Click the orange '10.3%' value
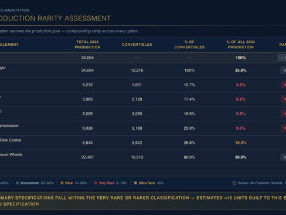286x215 pixels. click(x=240, y=143)
